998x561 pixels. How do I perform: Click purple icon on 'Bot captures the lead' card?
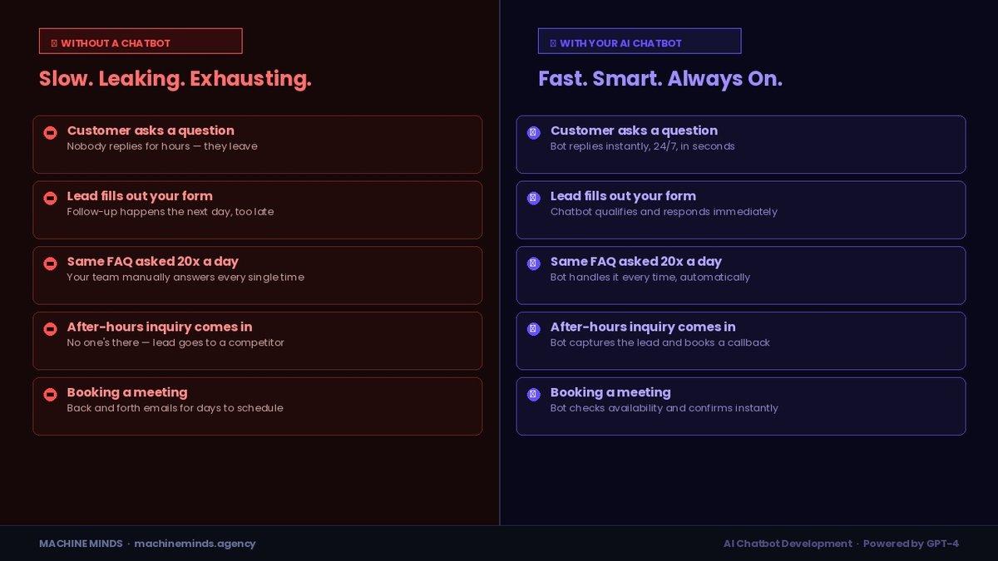[x=534, y=329]
